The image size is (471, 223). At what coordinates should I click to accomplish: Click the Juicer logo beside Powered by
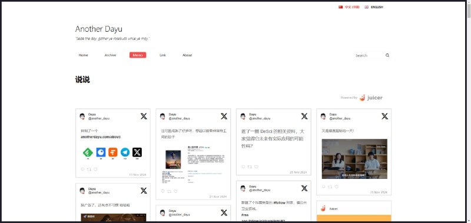click(372, 98)
